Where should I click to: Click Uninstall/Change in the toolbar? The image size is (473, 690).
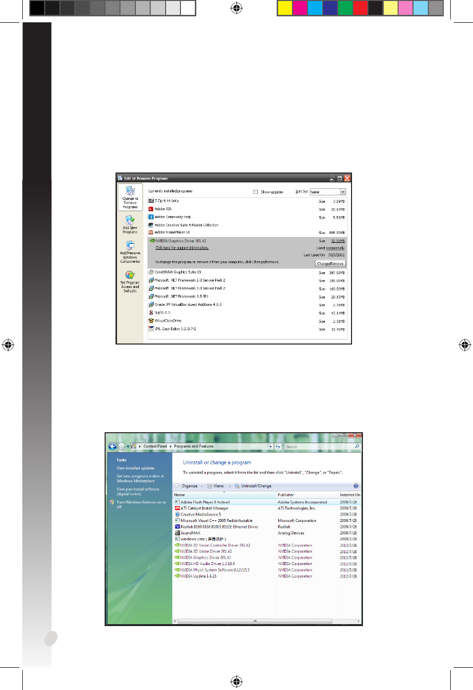pos(253,486)
